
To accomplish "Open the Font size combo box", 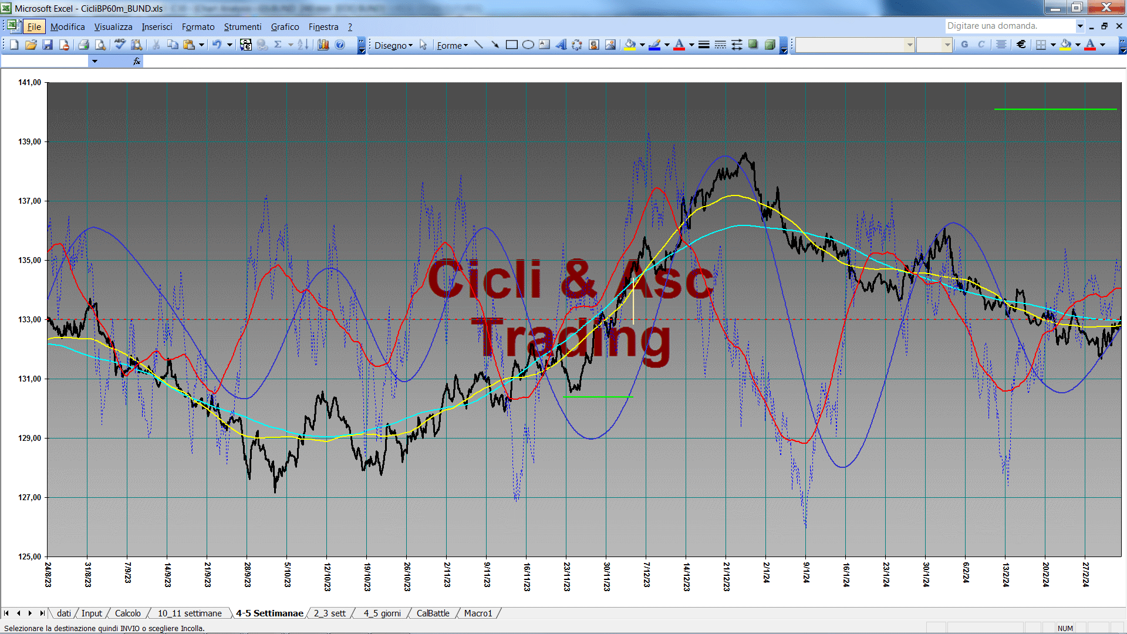I will coord(934,45).
